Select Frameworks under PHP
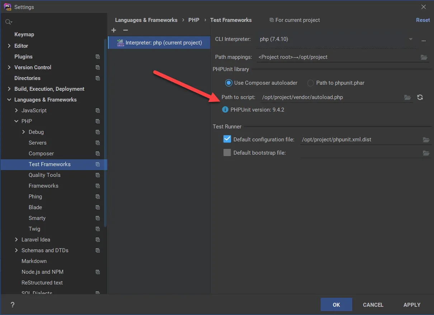 [x=43, y=186]
